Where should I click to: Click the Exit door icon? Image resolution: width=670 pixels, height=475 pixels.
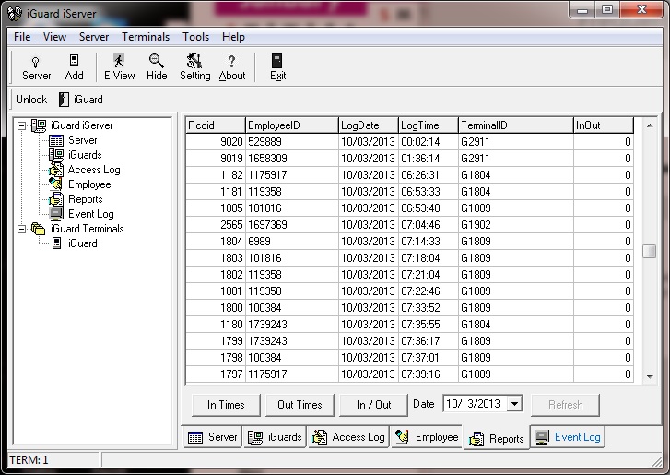pos(276,61)
